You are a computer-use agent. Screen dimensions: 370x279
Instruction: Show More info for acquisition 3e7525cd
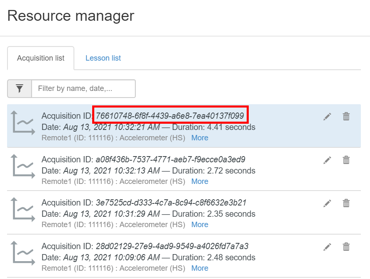[200, 225]
